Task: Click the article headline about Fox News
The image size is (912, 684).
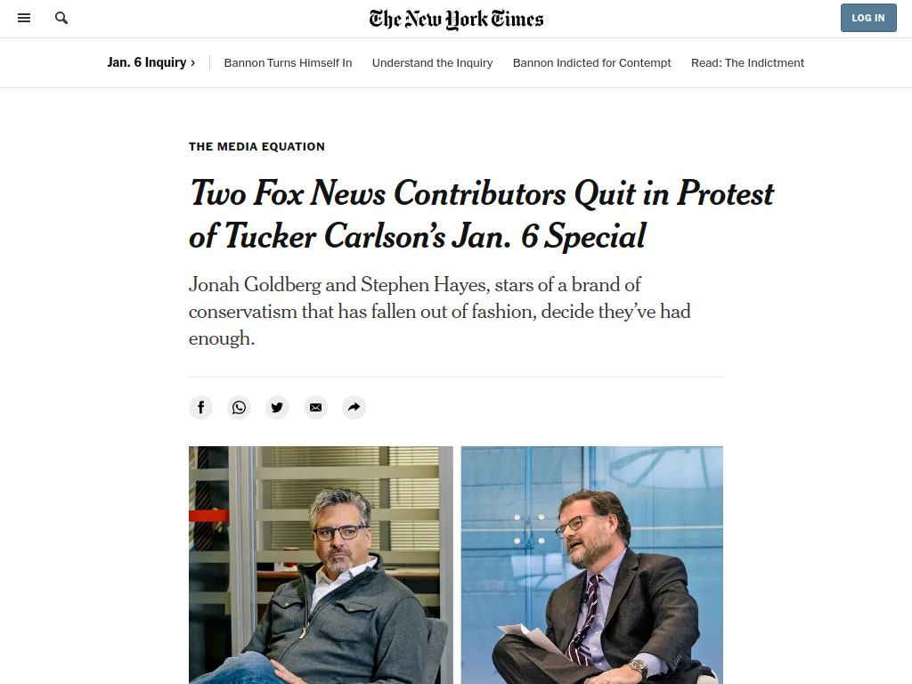Action: (481, 215)
